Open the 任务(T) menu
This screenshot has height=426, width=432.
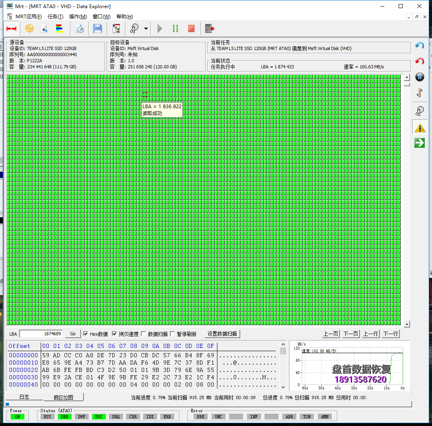(x=55, y=17)
